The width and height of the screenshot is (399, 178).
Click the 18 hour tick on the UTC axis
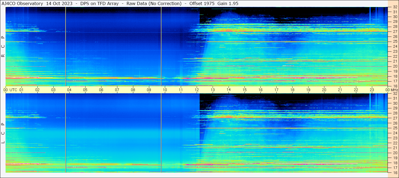pos(292,90)
